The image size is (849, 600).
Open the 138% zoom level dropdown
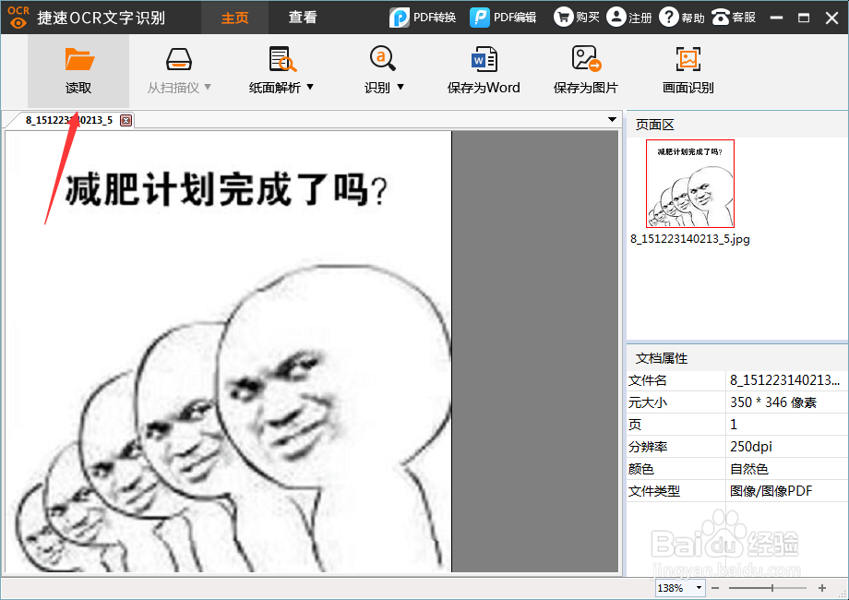[x=699, y=588]
